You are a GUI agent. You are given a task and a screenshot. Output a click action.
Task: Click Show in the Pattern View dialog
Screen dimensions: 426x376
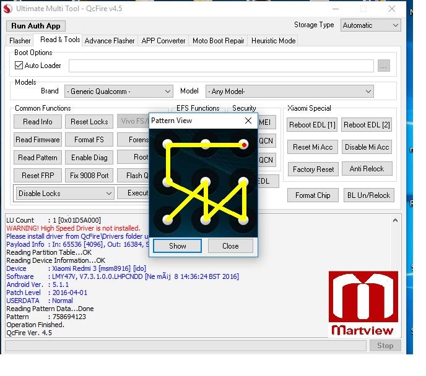point(178,246)
